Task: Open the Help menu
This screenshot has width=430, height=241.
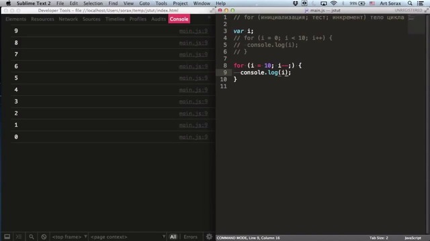Action: coord(221,3)
